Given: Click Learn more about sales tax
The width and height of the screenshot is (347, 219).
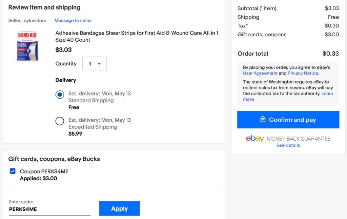Looking at the screenshot, I should [x=288, y=96].
